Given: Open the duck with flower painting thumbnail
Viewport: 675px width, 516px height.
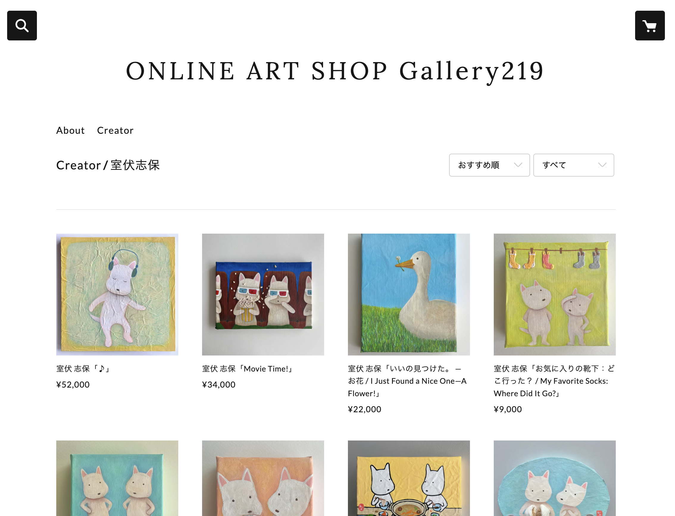Looking at the screenshot, I should coord(409,294).
